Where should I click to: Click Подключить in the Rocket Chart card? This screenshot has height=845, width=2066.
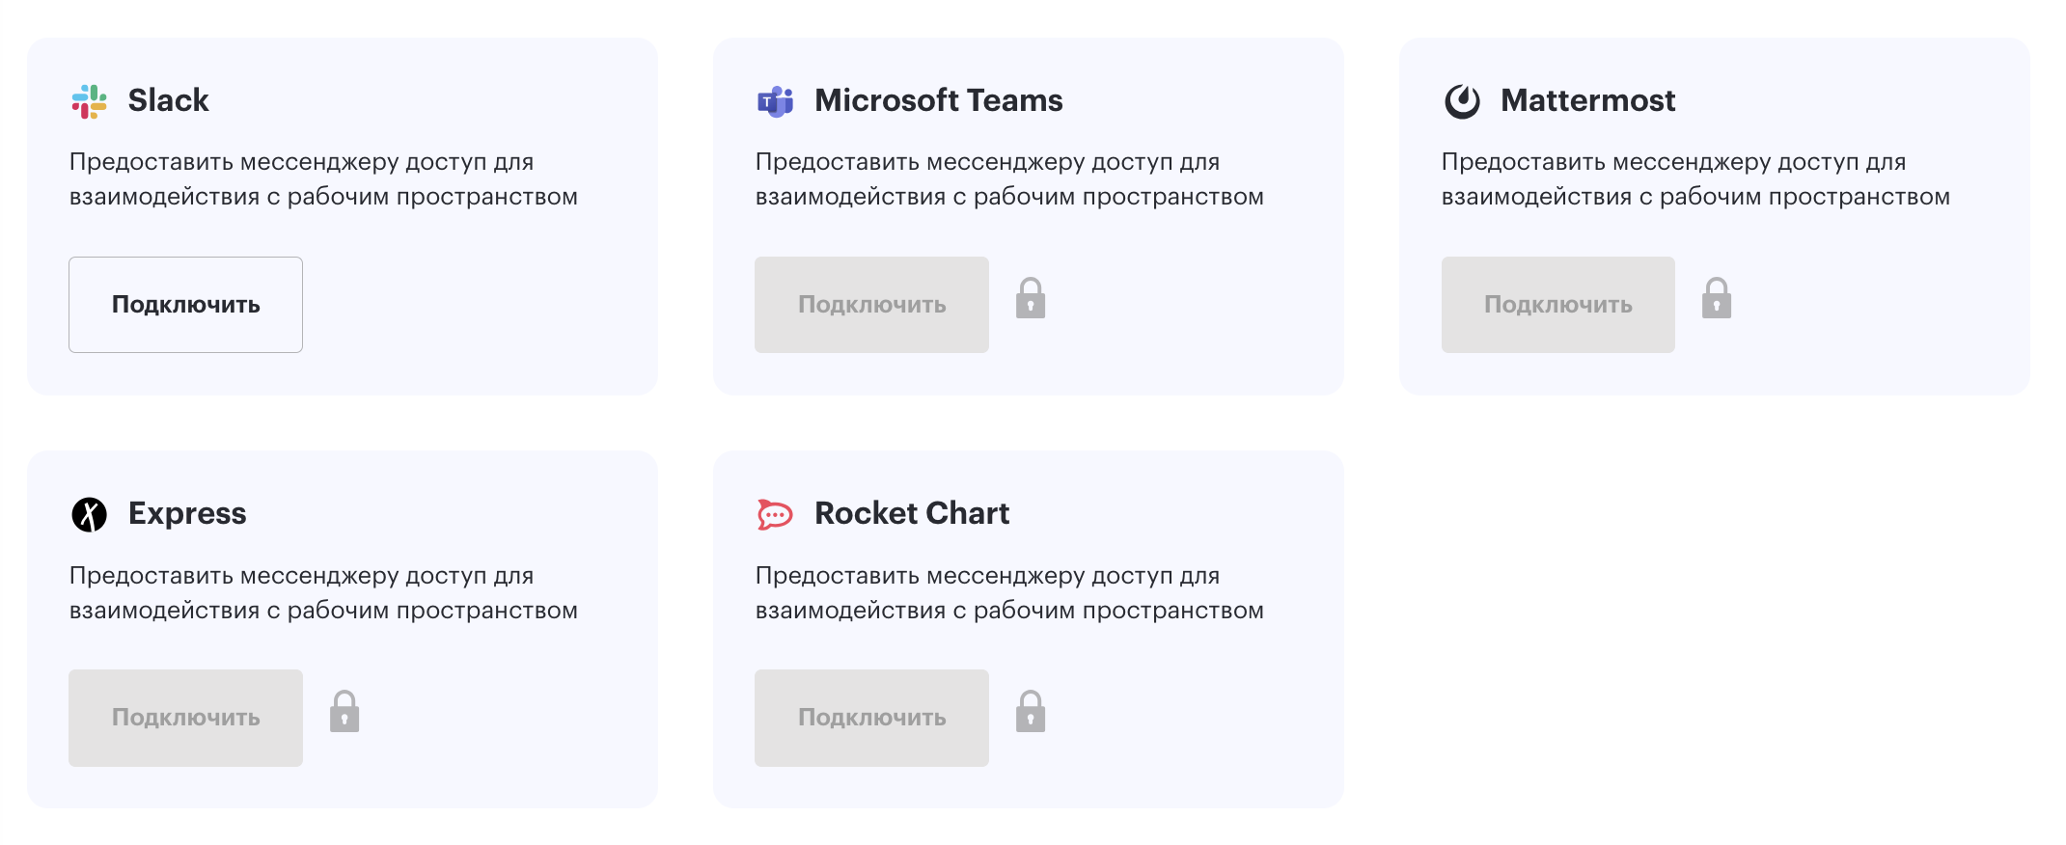pyautogui.click(x=871, y=718)
